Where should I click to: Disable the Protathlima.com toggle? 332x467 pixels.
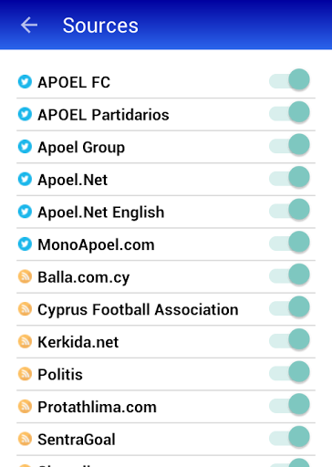289,405
